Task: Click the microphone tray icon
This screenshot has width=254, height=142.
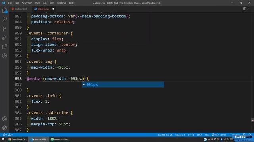Action: click(212, 139)
